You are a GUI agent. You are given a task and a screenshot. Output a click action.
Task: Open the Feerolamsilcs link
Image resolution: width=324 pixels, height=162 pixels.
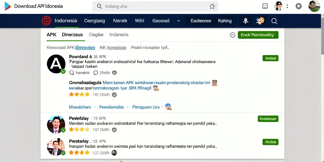point(112,107)
